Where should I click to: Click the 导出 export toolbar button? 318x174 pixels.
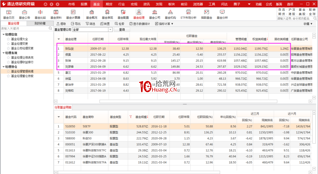[x=76, y=24]
